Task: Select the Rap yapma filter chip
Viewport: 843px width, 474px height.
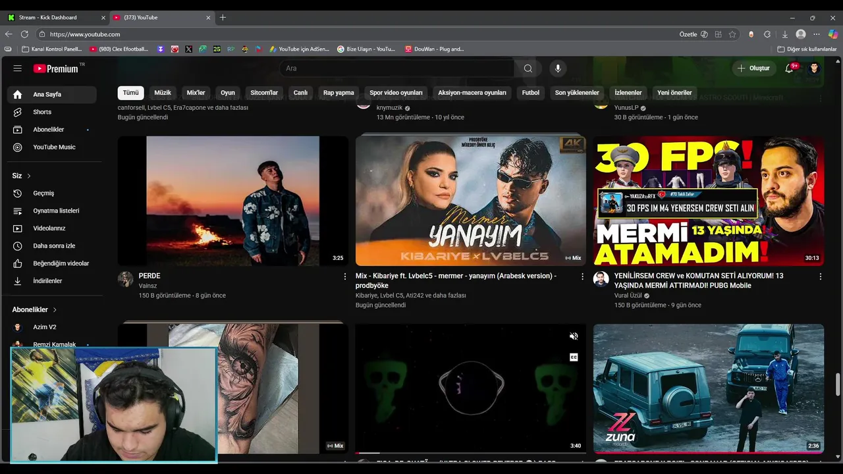Action: [x=339, y=93]
